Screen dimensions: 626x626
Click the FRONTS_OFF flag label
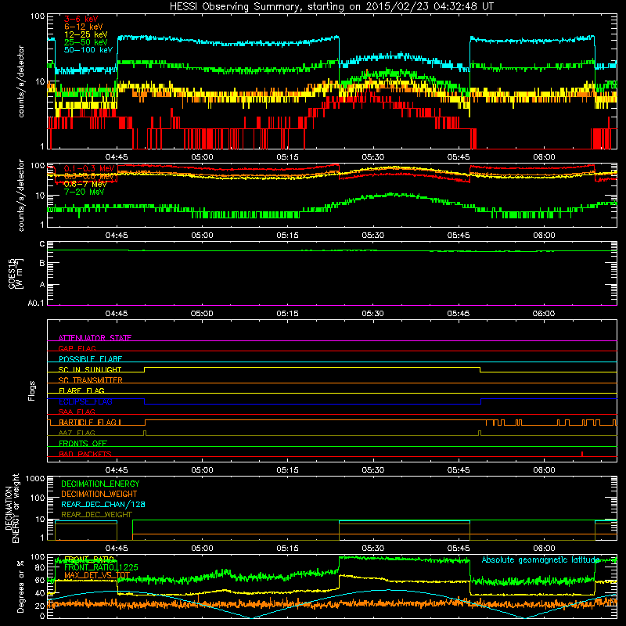click(x=83, y=444)
